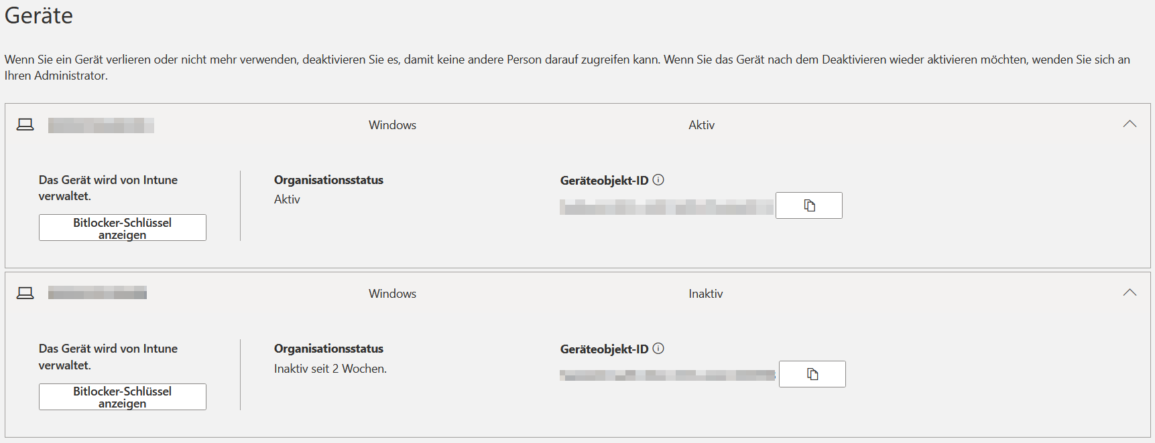Viewport: 1155px width, 443px height.
Task: Click 'Windows' label in the Aktiv device row
Action: coord(392,125)
